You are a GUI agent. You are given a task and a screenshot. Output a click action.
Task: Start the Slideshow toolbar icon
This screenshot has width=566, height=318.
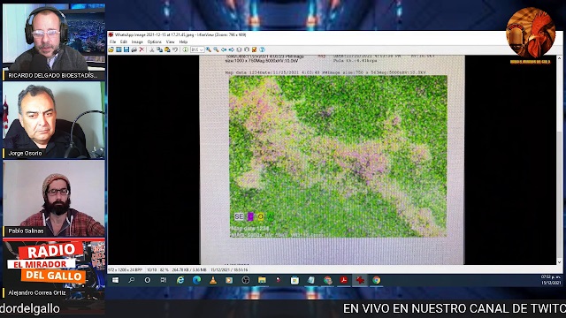tap(119, 49)
